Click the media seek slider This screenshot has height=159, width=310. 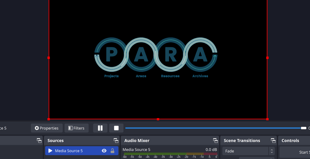pyautogui.click(x=216, y=128)
